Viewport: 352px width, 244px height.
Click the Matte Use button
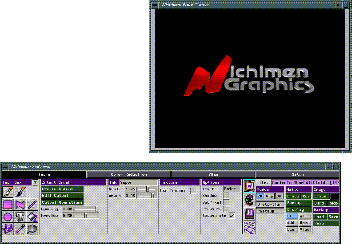click(291, 230)
